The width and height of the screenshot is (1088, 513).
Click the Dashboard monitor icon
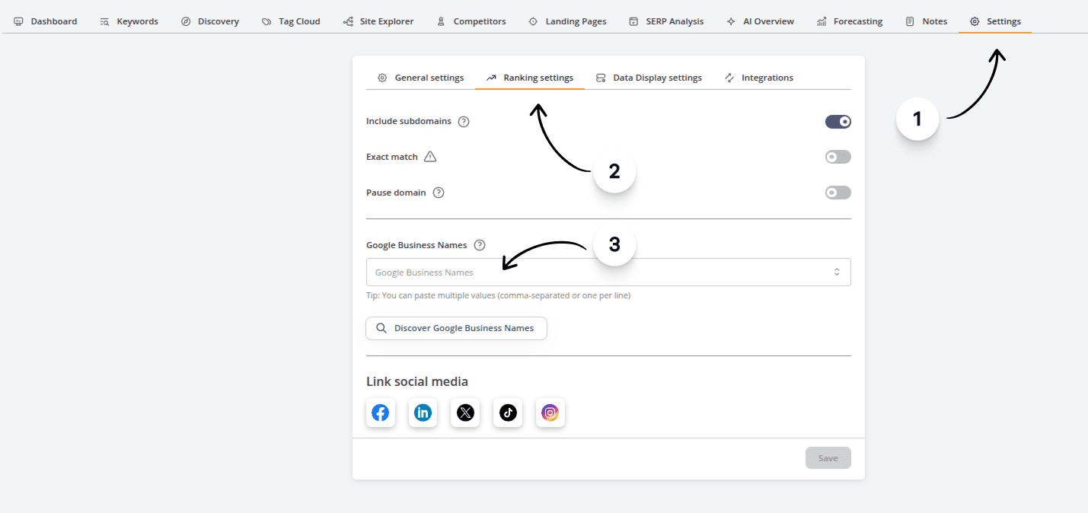click(19, 21)
